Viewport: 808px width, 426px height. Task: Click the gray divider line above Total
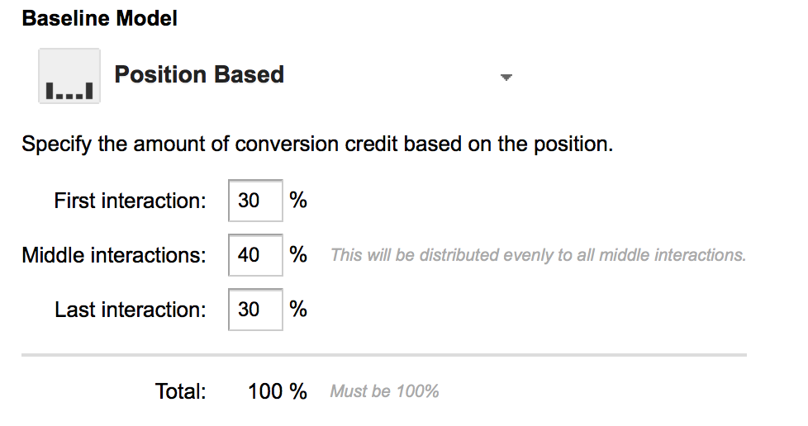point(384,355)
